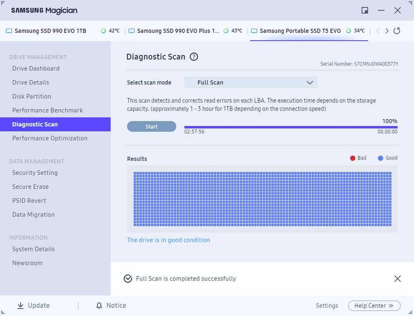The height and width of the screenshot is (316, 414).
Task: Click the 100% progress value
Action: coord(390,121)
